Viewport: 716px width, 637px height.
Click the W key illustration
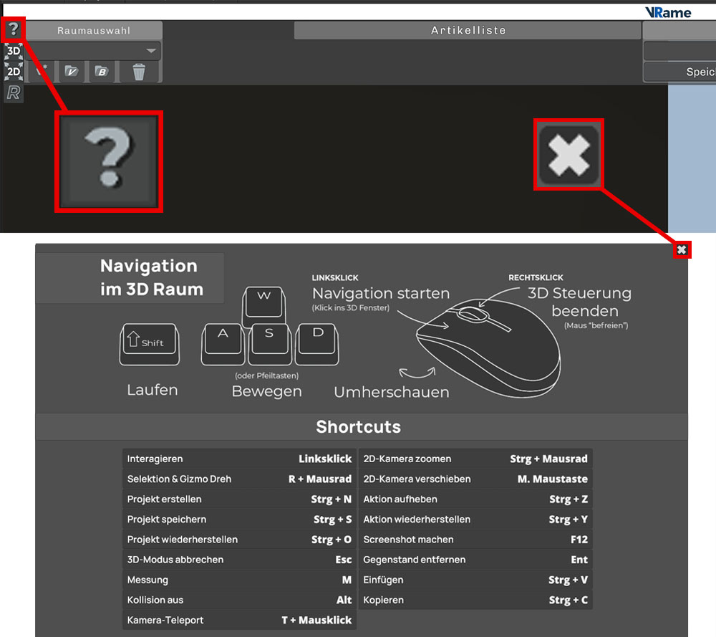(264, 306)
